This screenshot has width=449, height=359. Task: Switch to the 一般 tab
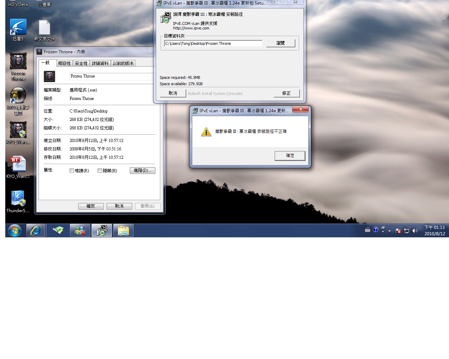[x=46, y=63]
